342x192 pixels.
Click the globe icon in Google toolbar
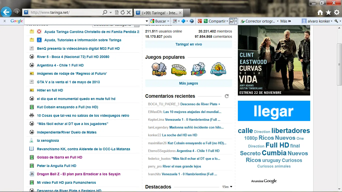click(192, 21)
